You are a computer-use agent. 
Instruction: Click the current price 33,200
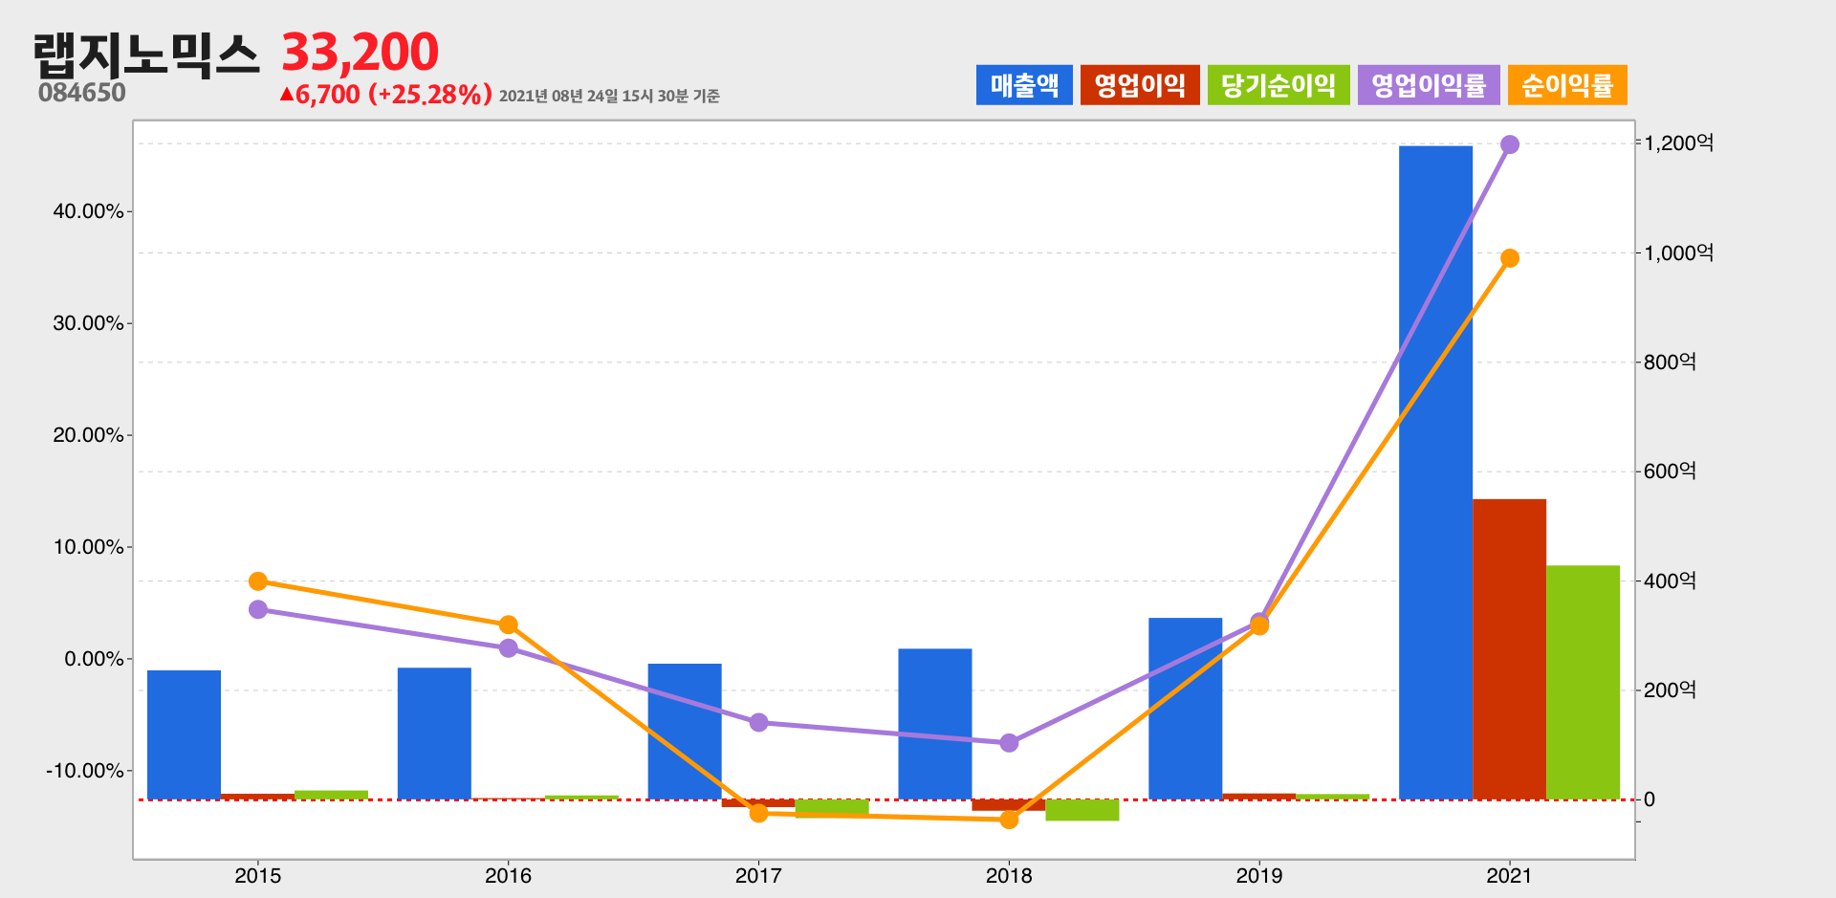[x=360, y=52]
